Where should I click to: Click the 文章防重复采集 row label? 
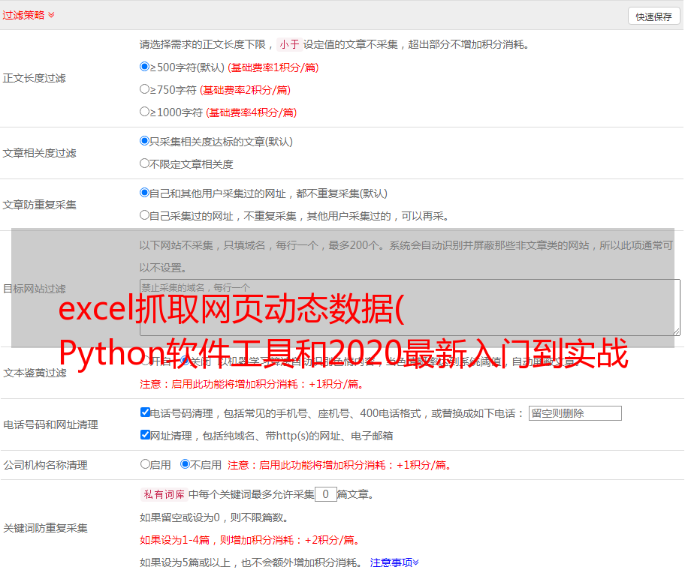pos(39,205)
